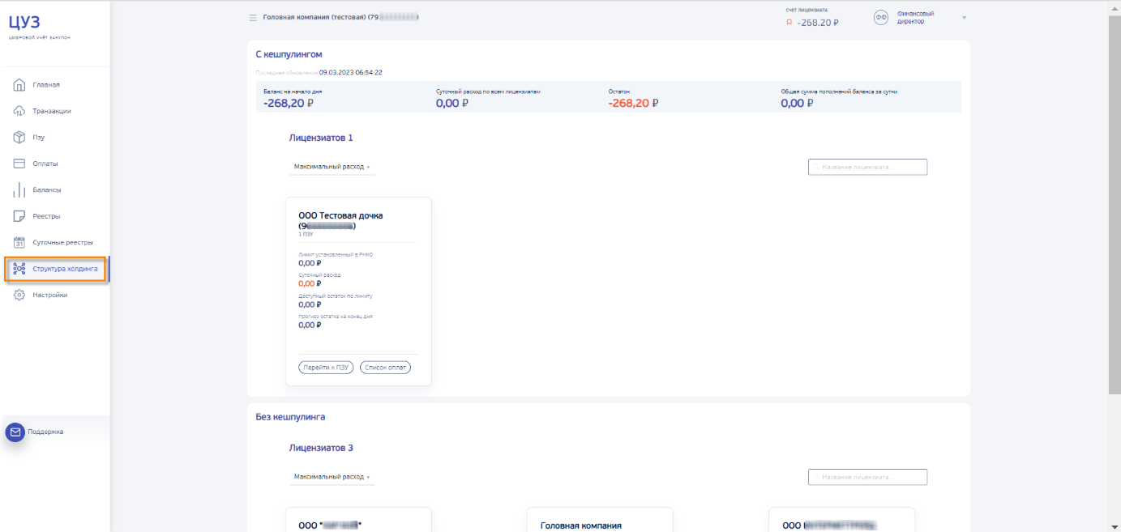Image resolution: width=1121 pixels, height=532 pixels.
Task: Click the vertical page scrollbar
Action: (1115, 202)
